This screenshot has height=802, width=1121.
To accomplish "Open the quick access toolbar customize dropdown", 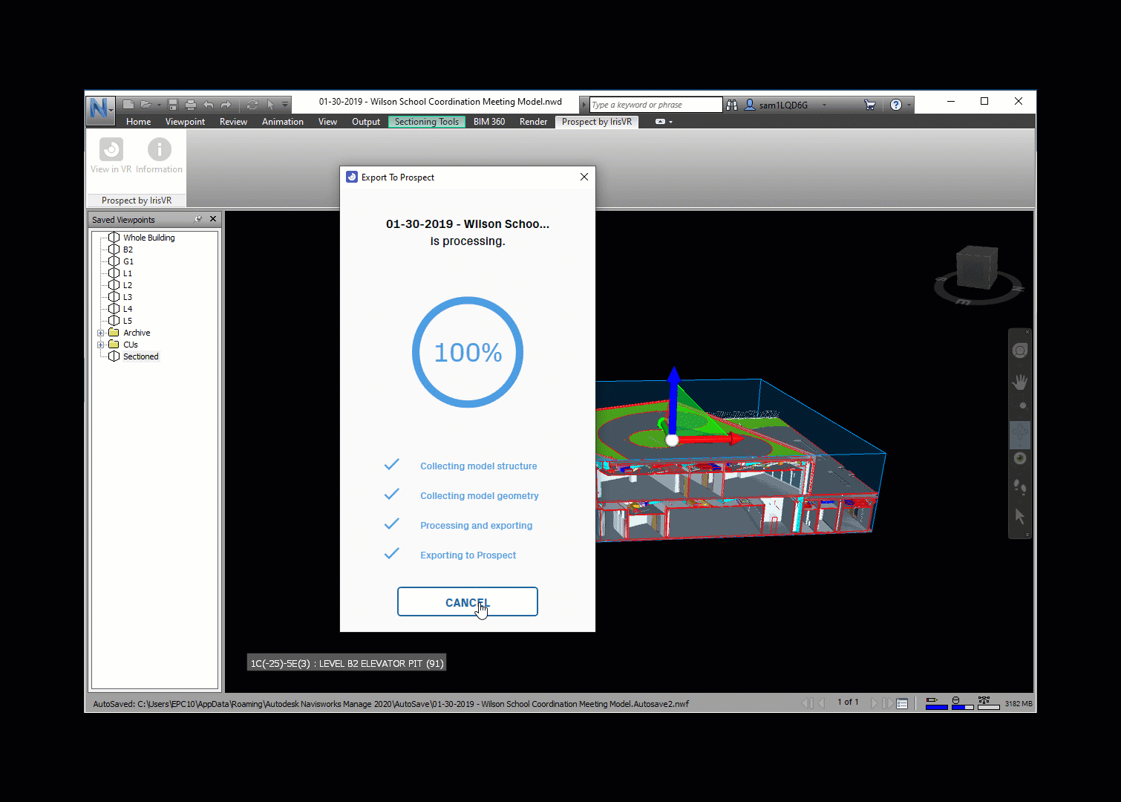I will (x=285, y=105).
